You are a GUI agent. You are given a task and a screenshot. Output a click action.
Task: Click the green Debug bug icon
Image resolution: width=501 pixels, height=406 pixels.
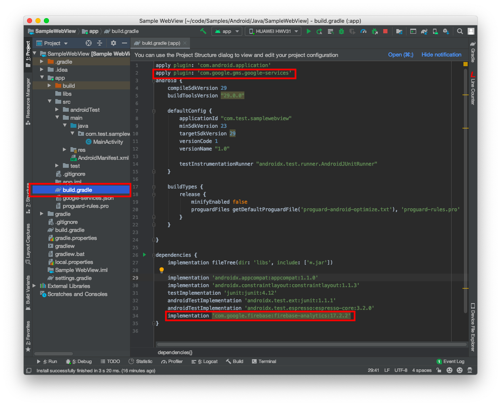pyautogui.click(x=341, y=31)
